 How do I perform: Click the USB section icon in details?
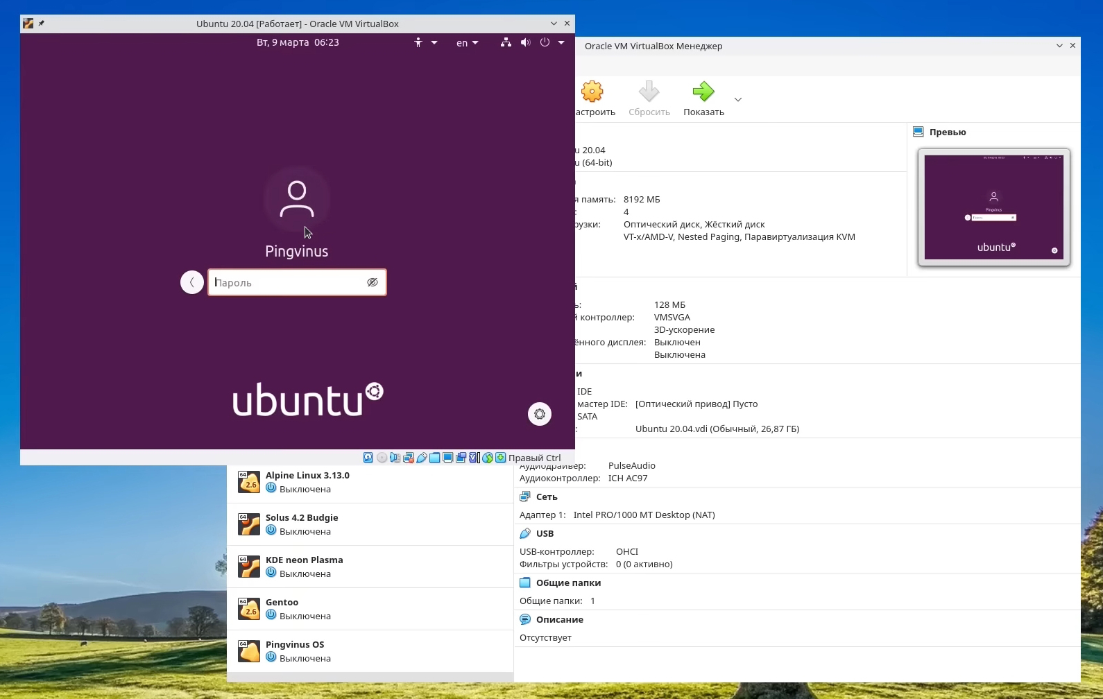coord(525,533)
